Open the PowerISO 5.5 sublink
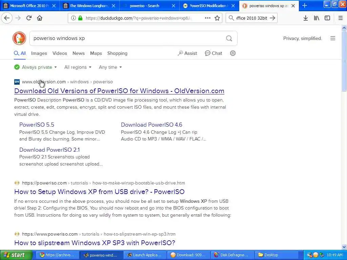Screen dimensions: 347x260 pyautogui.click(x=37, y=125)
